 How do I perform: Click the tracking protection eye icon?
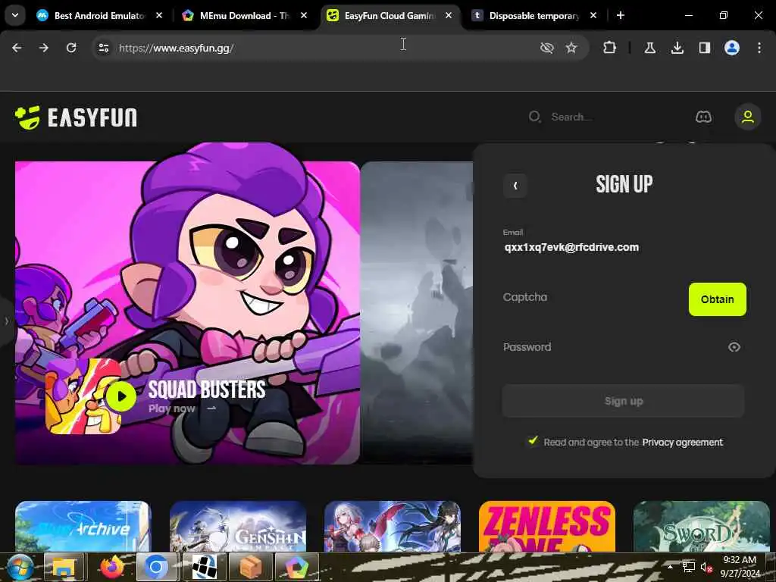click(546, 48)
